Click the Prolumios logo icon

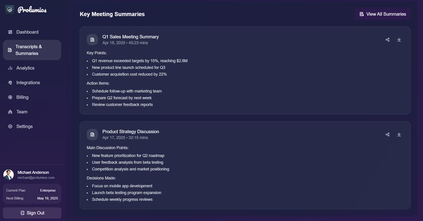[x=9, y=9]
